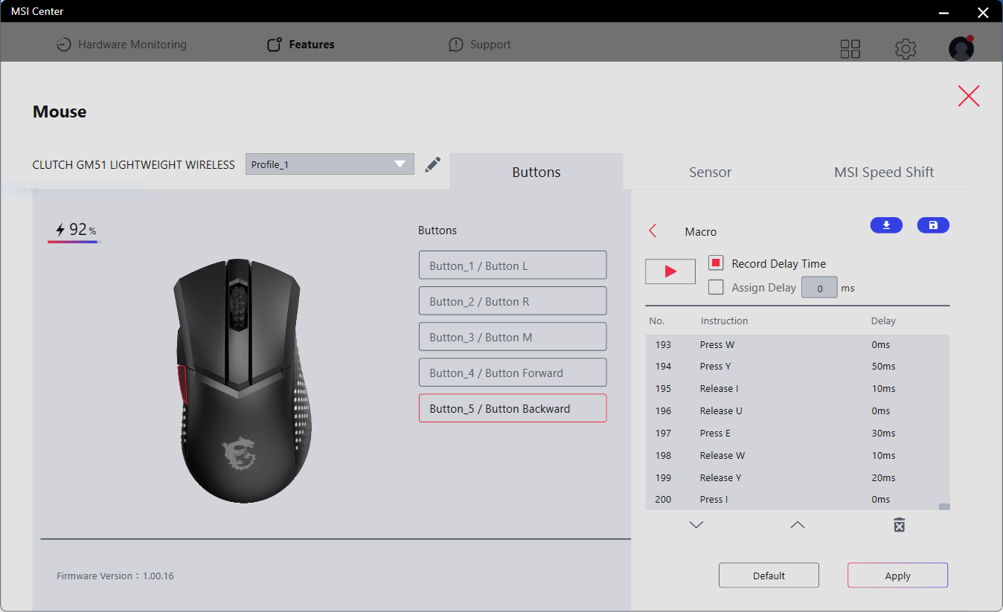Click the battery charge lightning icon
Image resolution: width=1003 pixels, height=612 pixels.
pos(60,231)
